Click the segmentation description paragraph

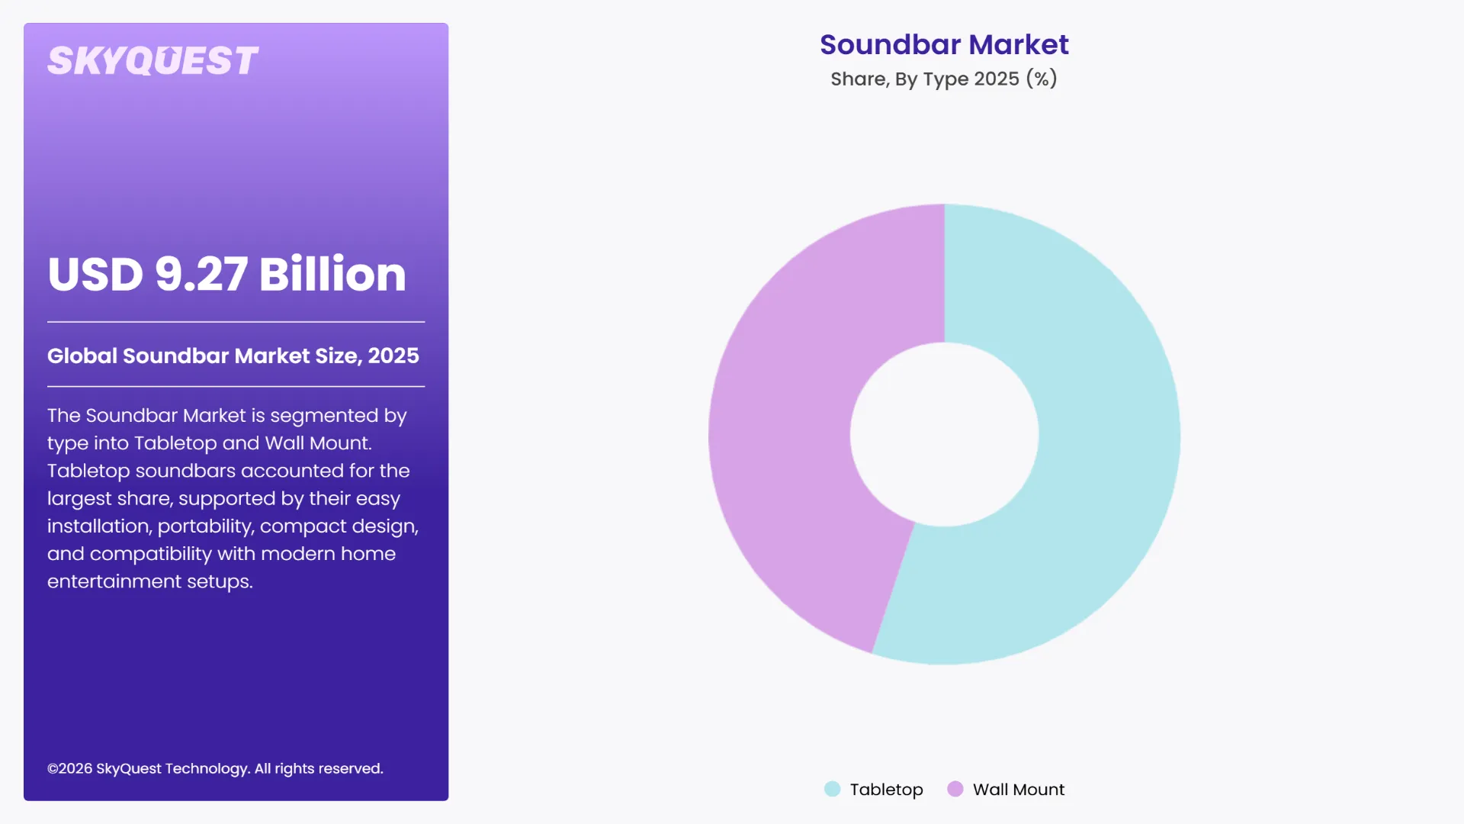[233, 498]
